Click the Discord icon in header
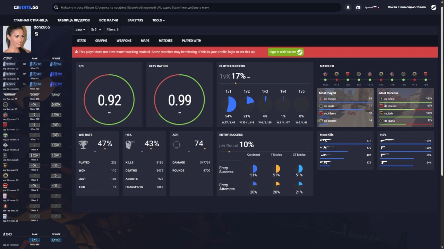 pos(358,7)
